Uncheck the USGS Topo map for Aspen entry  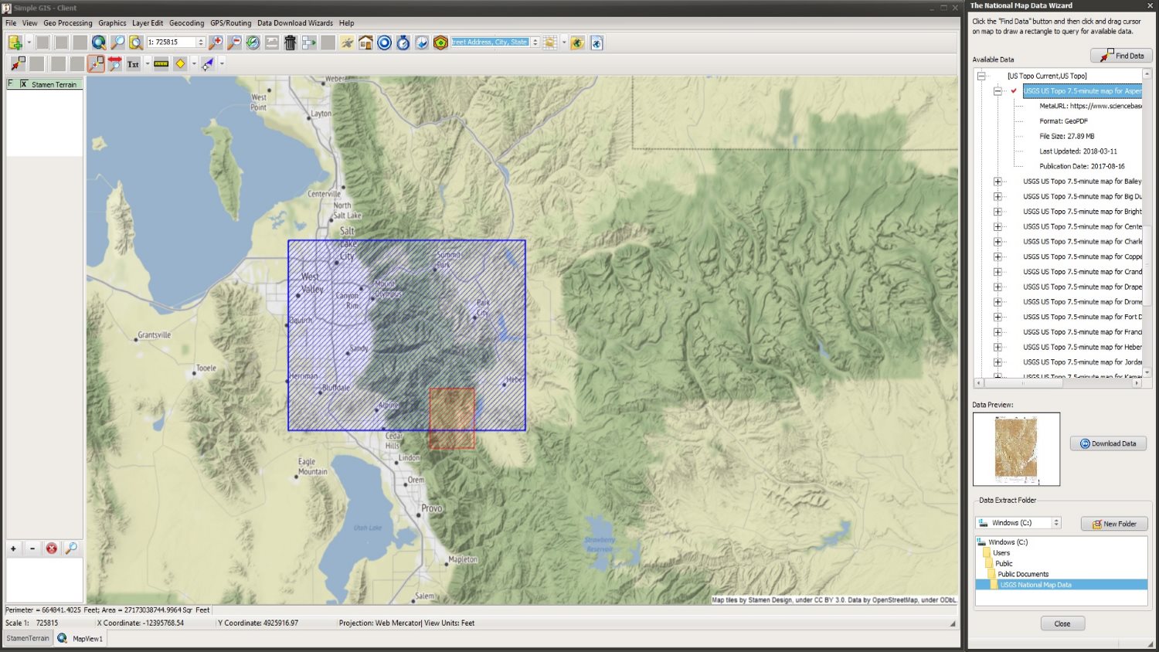click(x=1013, y=91)
